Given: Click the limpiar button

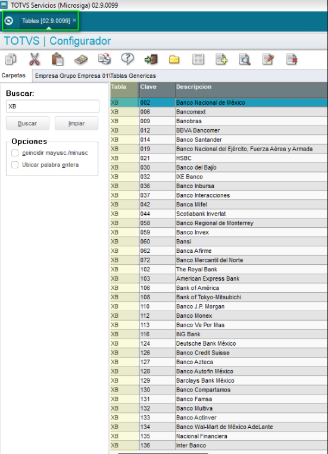Looking at the screenshot, I should pyautogui.click(x=77, y=123).
